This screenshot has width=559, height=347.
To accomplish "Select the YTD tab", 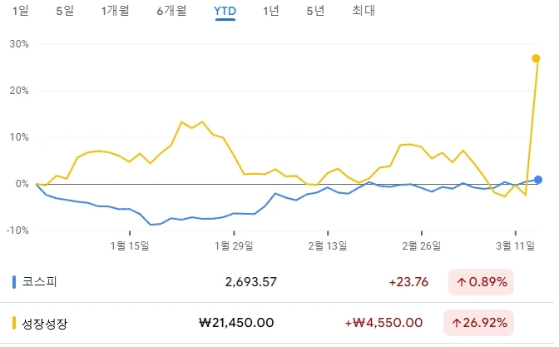I will (225, 12).
